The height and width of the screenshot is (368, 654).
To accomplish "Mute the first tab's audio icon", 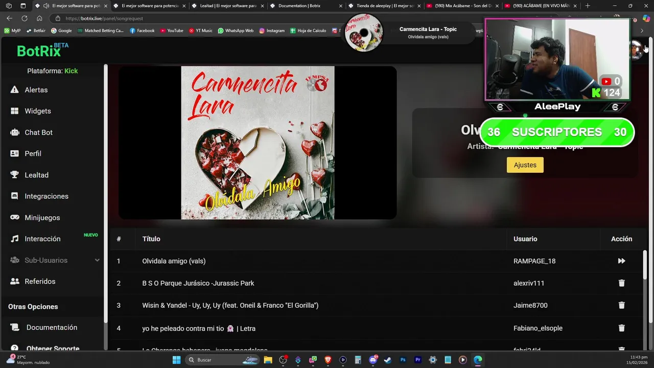I will [46, 6].
